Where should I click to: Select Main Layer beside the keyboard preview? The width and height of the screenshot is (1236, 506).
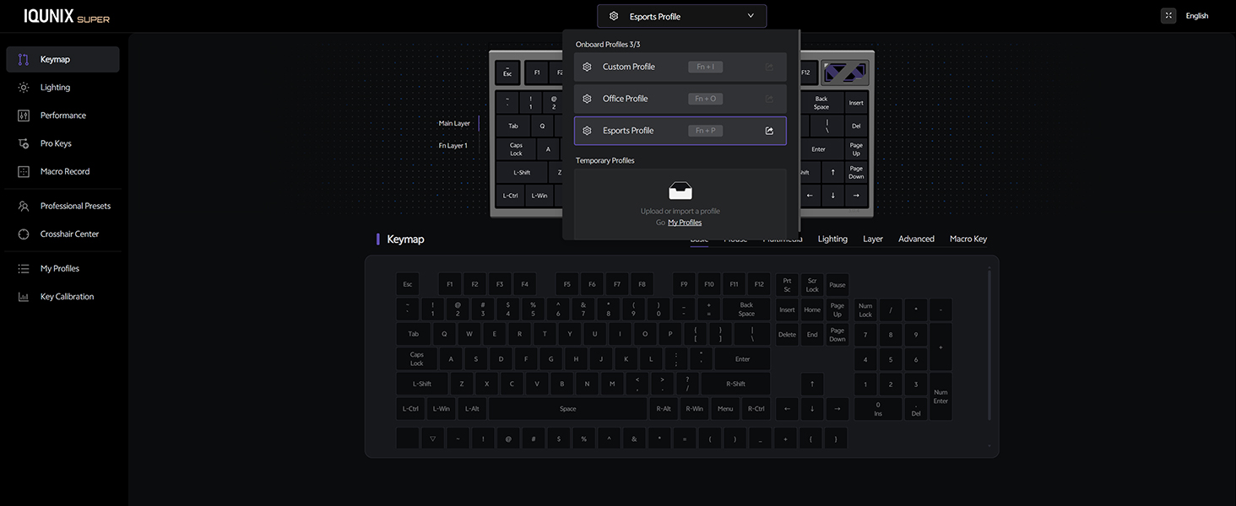click(454, 123)
